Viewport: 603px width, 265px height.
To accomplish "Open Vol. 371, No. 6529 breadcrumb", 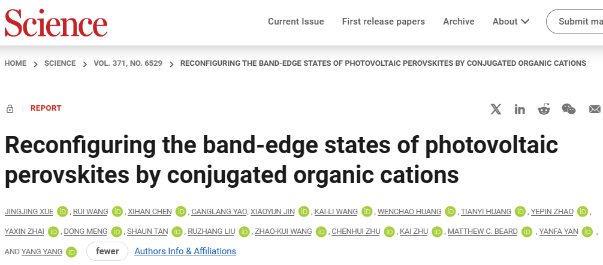I will tap(128, 63).
